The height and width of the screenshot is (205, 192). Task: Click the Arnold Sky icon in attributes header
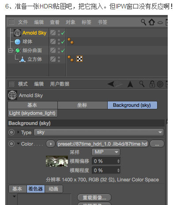[x=12, y=95]
